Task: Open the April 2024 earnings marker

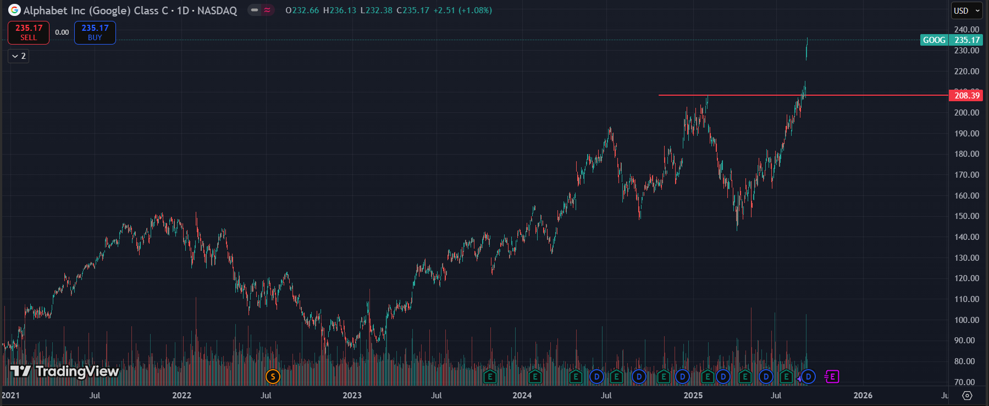Action: pyautogui.click(x=576, y=377)
